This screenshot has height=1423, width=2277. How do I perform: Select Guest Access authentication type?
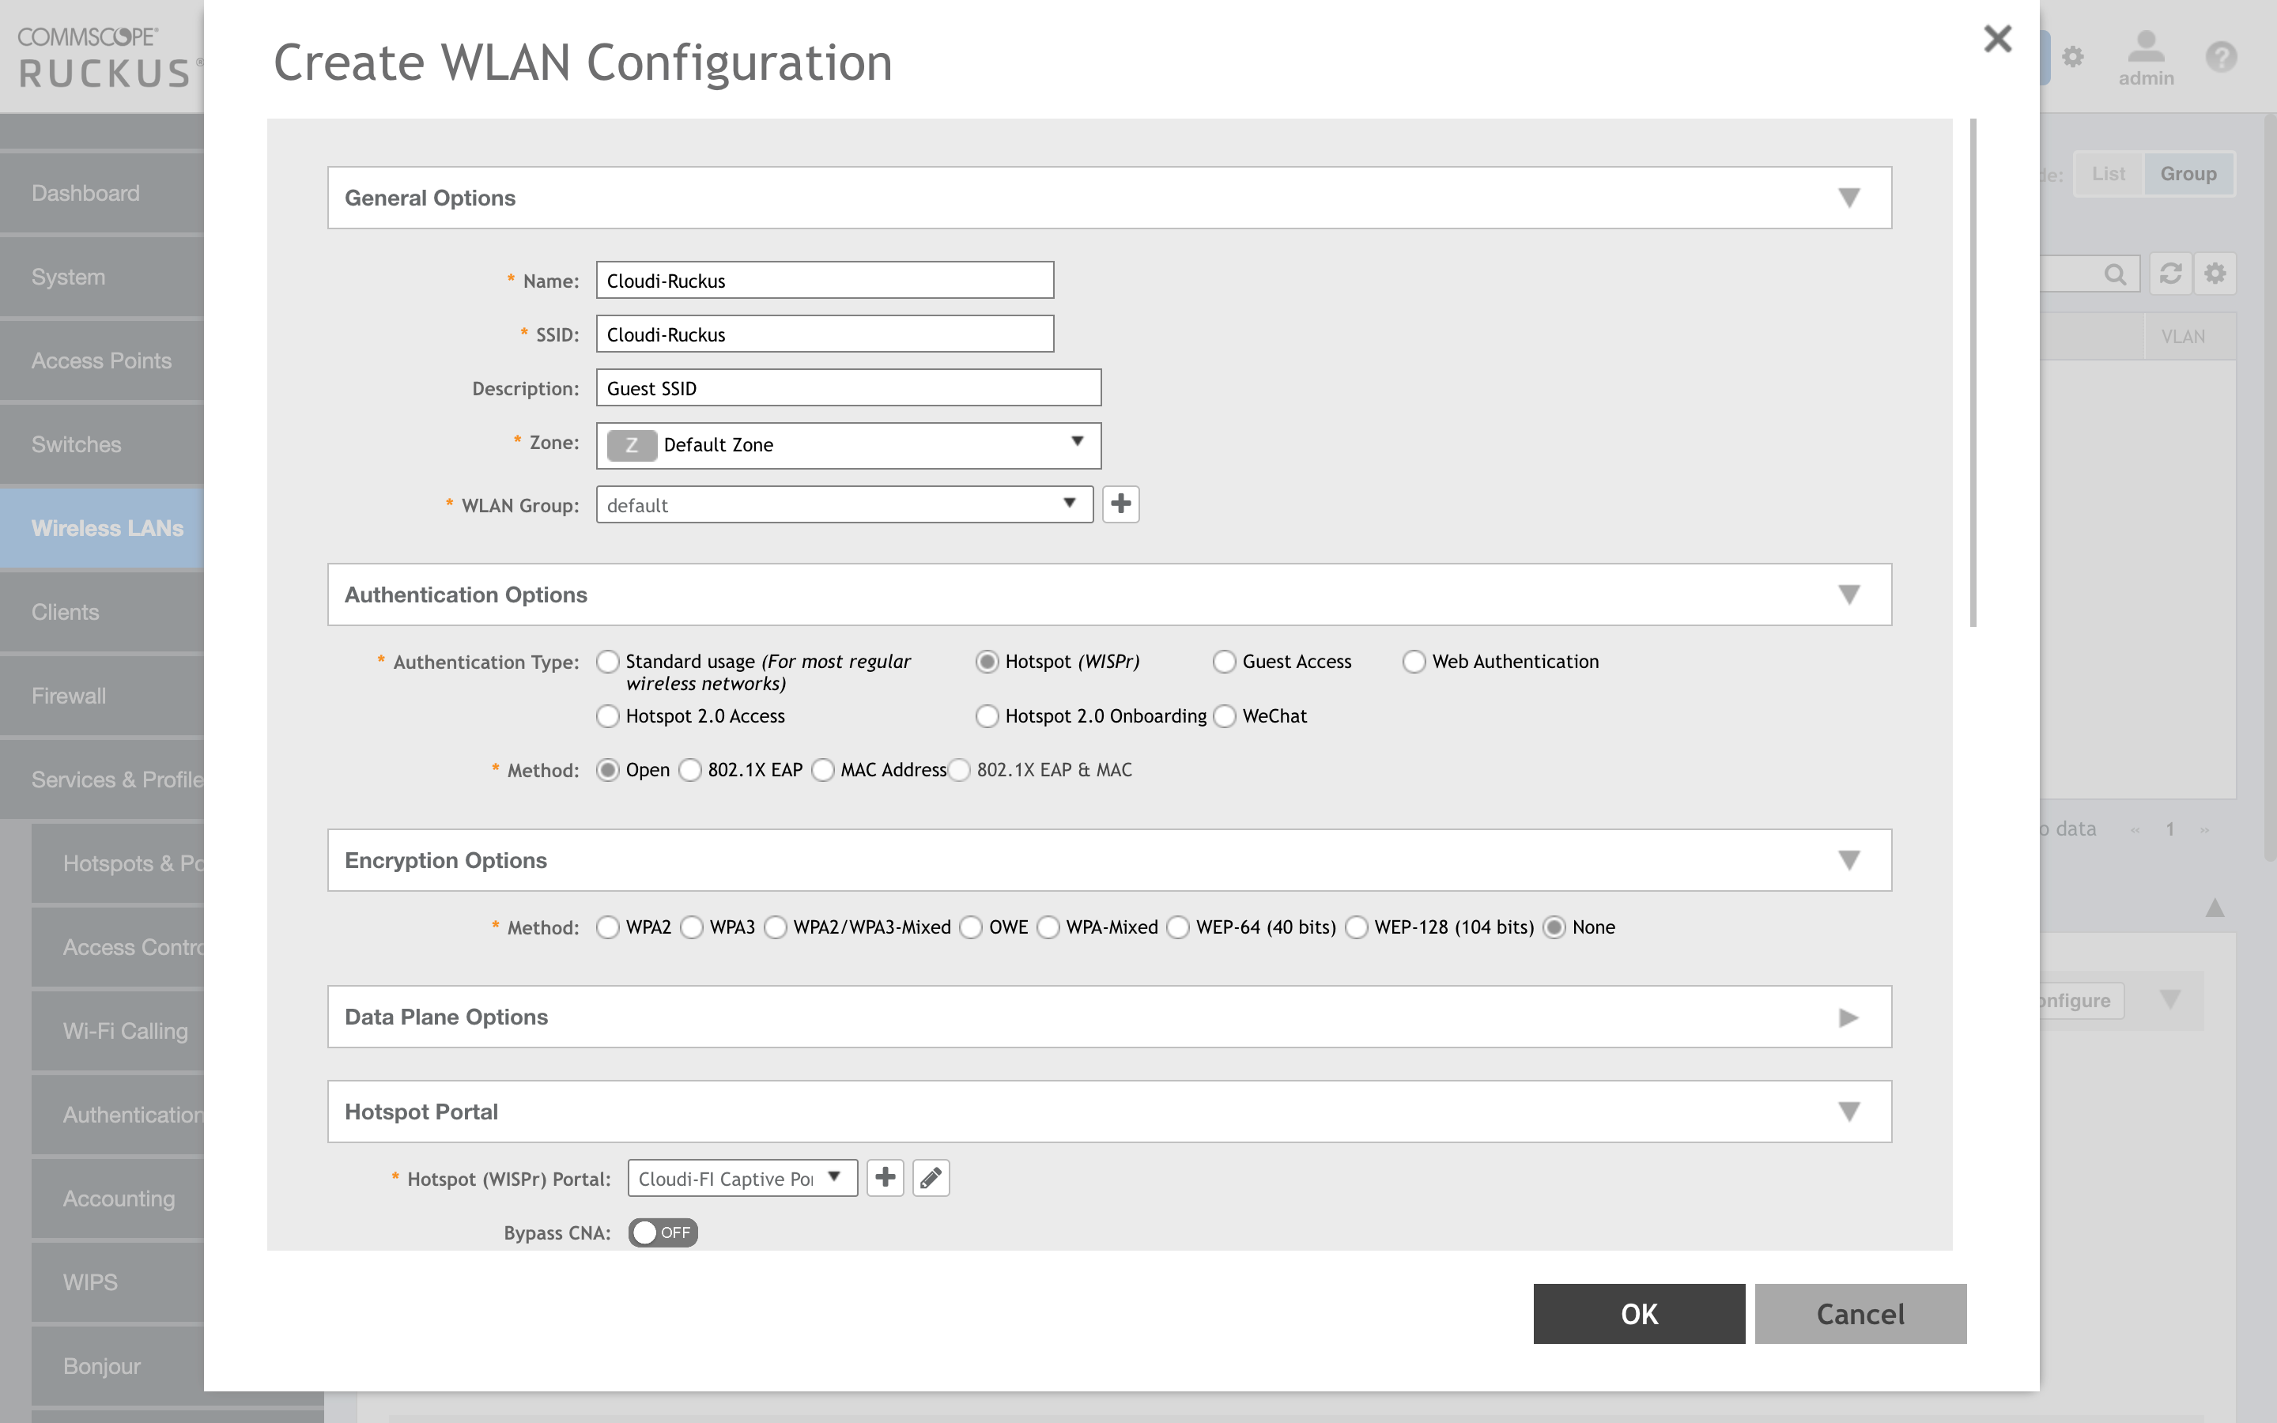[x=1225, y=662]
